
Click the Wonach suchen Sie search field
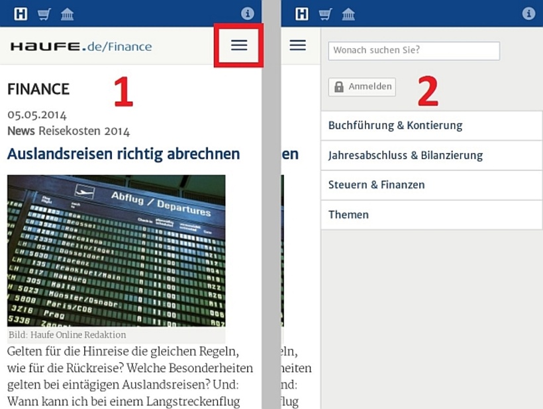pos(414,50)
